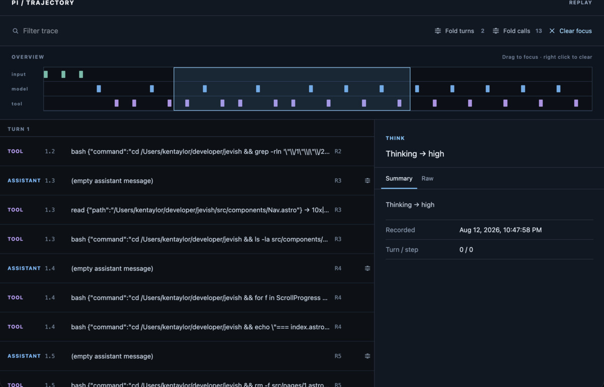Viewport: 604px width, 387px height.
Task: Switch to the Raw tab
Action: [x=427, y=179]
